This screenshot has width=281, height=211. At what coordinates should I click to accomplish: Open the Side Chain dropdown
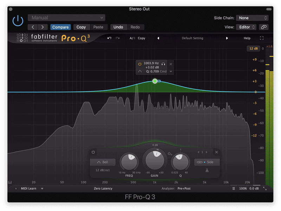[x=252, y=18]
